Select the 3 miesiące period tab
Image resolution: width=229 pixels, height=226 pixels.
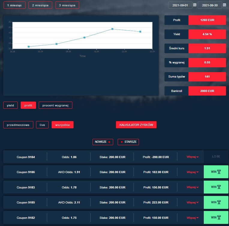[x=67, y=5]
